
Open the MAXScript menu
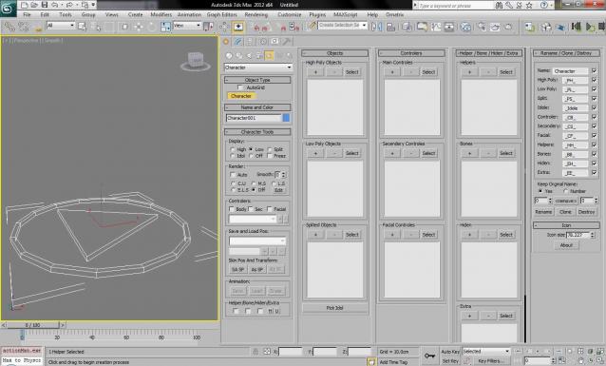tap(345, 14)
